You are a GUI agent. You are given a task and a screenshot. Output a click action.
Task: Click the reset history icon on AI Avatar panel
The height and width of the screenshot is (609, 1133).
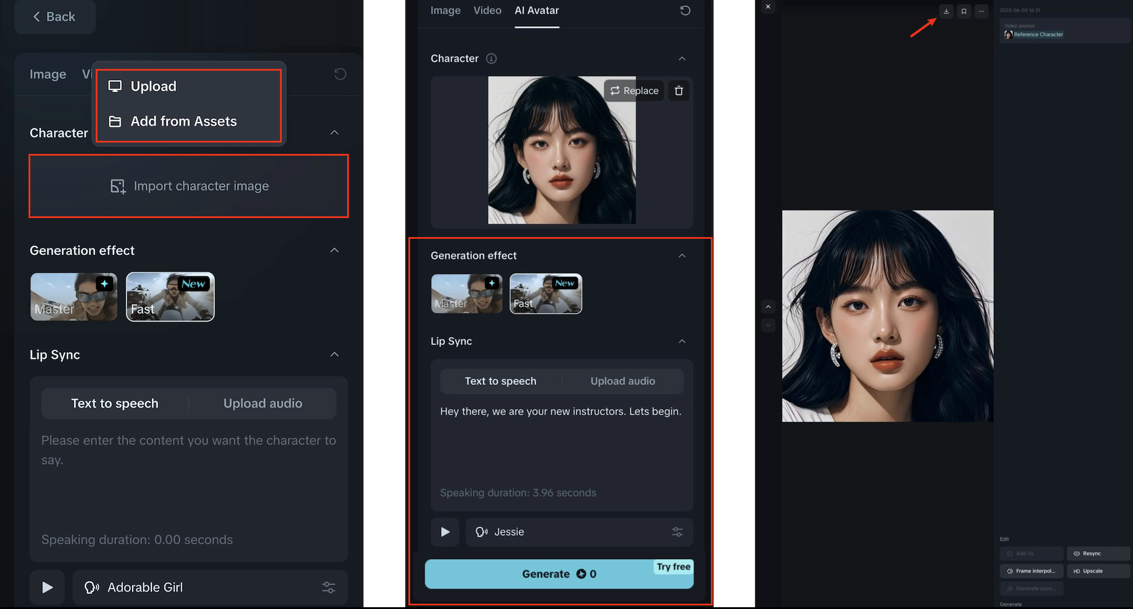point(685,10)
